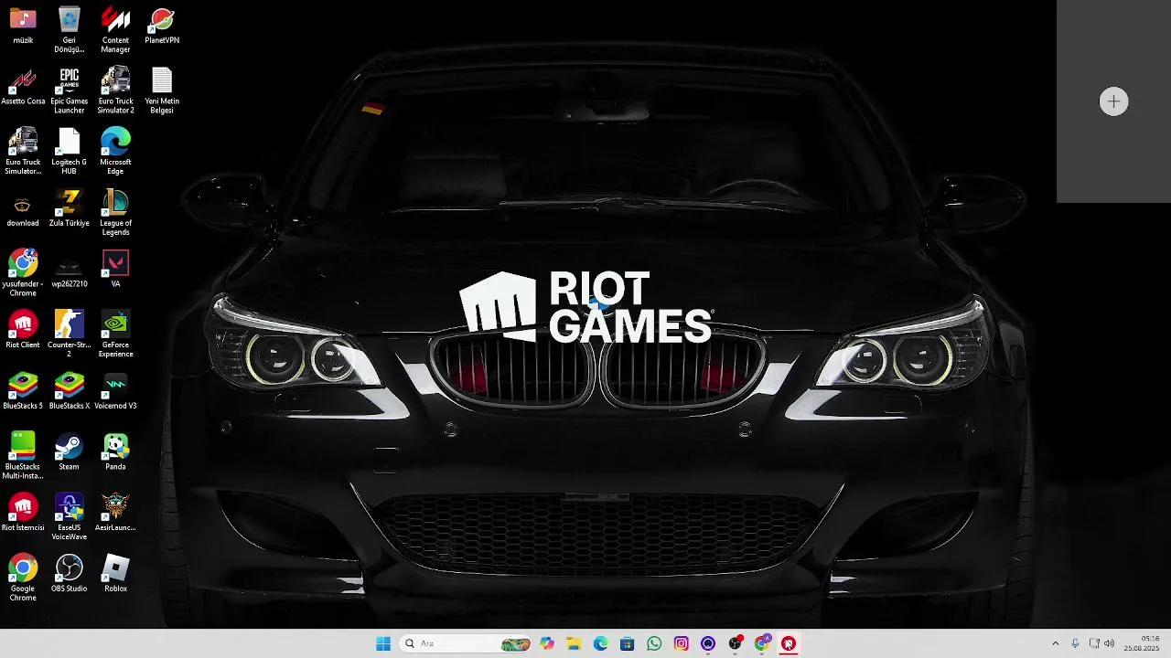
Task: Open File Explorer from the taskbar
Action: 574,643
